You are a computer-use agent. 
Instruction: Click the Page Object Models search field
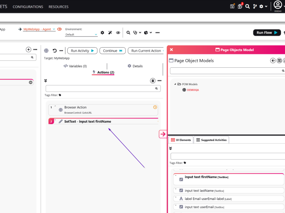[x=225, y=71]
